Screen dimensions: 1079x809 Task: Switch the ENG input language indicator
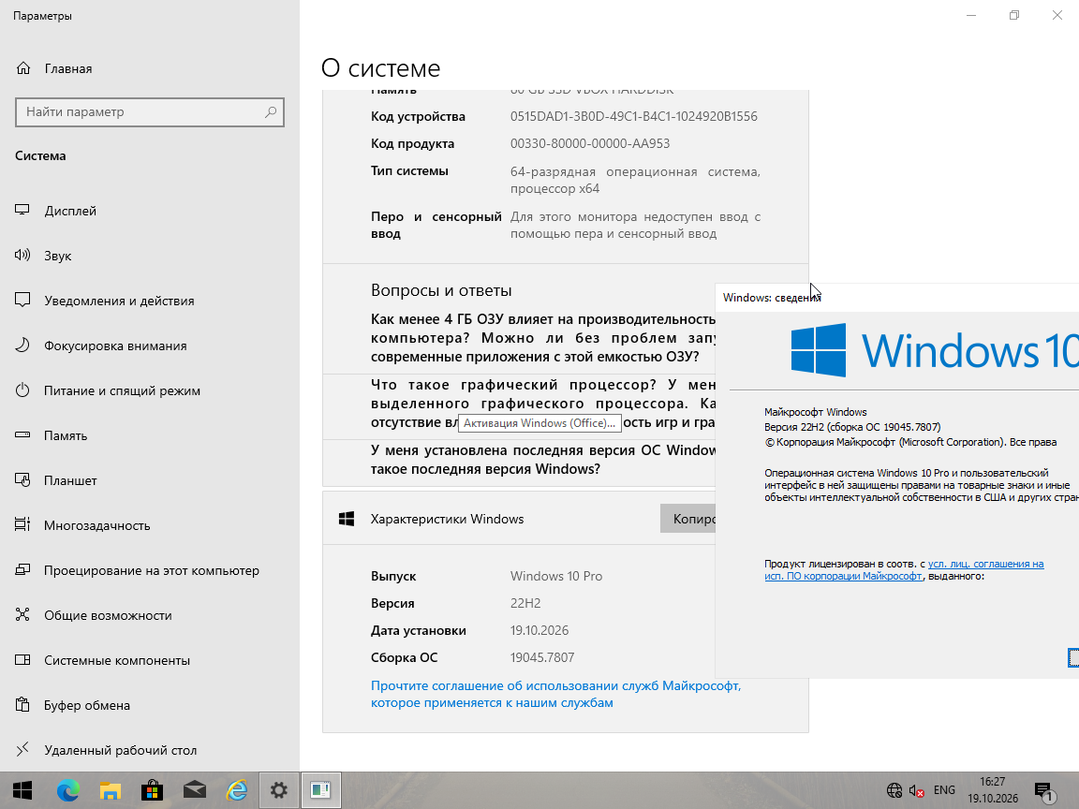944,789
